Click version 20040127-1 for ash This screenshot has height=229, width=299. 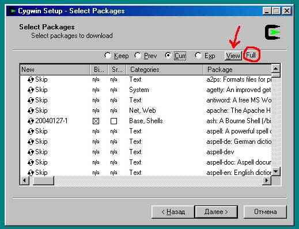[51, 121]
